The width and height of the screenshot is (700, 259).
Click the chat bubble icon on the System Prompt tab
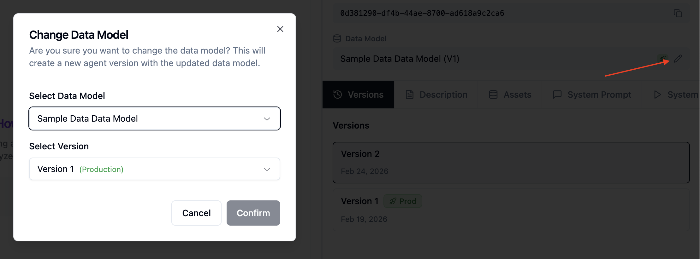click(x=557, y=94)
